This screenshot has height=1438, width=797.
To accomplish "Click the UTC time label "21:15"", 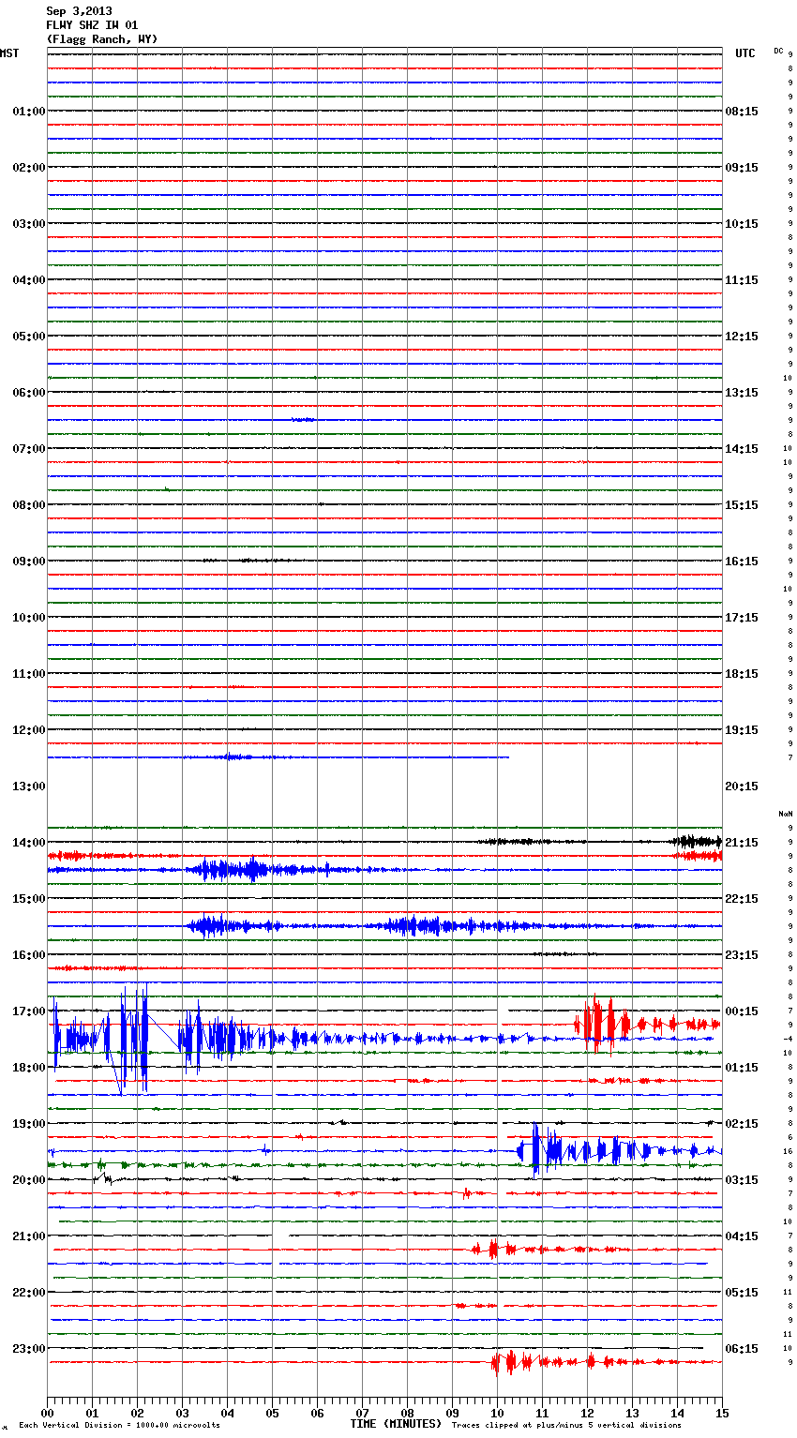I will click(x=742, y=843).
